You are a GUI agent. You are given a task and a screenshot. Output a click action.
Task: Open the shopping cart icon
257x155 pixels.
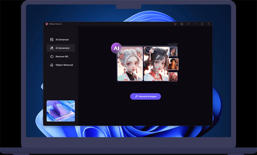[175, 24]
